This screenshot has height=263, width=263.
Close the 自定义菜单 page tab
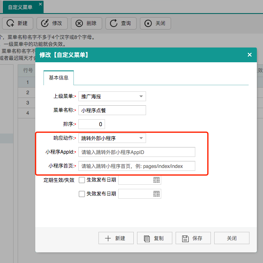[40, 5]
